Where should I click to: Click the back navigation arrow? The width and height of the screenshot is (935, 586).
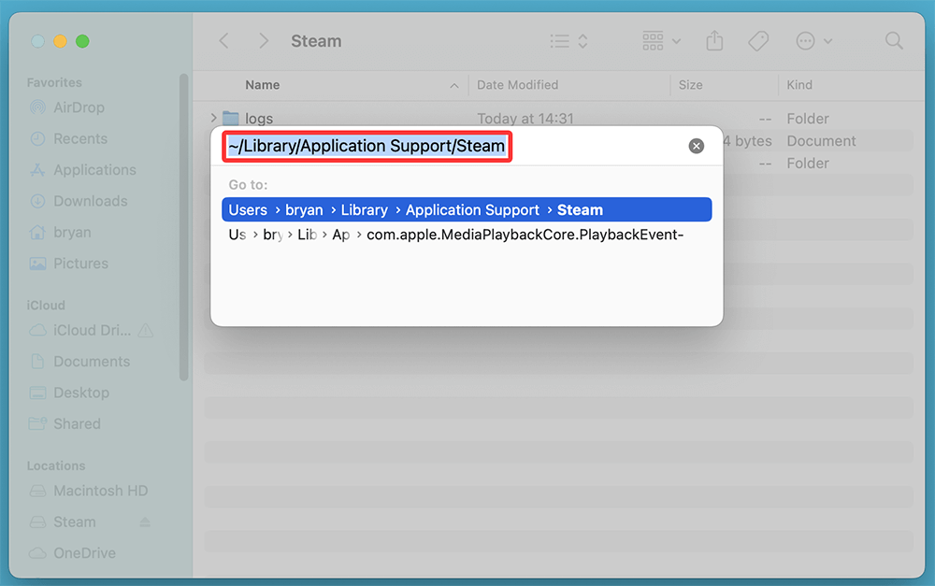(x=223, y=40)
